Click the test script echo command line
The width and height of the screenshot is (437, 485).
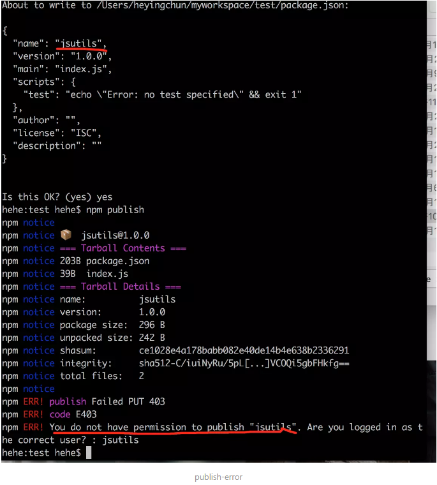pos(162,94)
